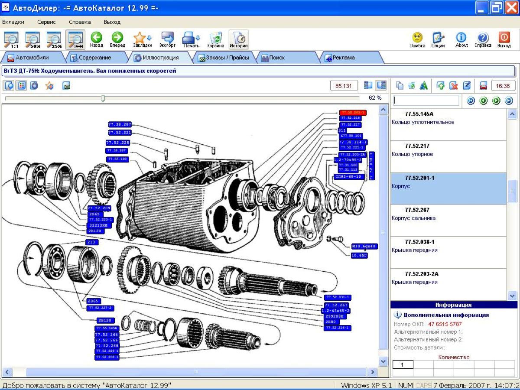Click the part search input field
Viewport: 520px width, 390px height.
426,101
